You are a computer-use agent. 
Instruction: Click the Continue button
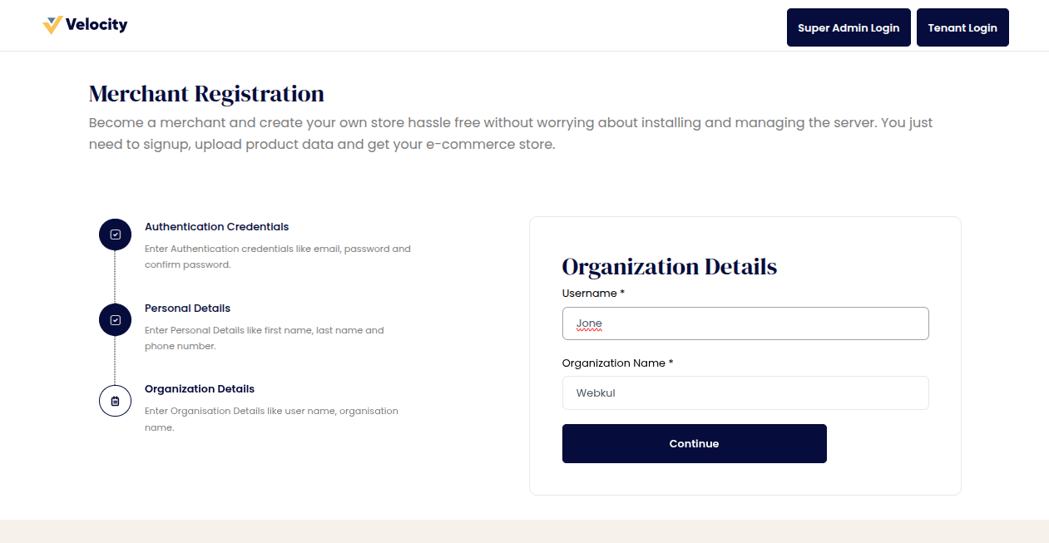click(695, 443)
